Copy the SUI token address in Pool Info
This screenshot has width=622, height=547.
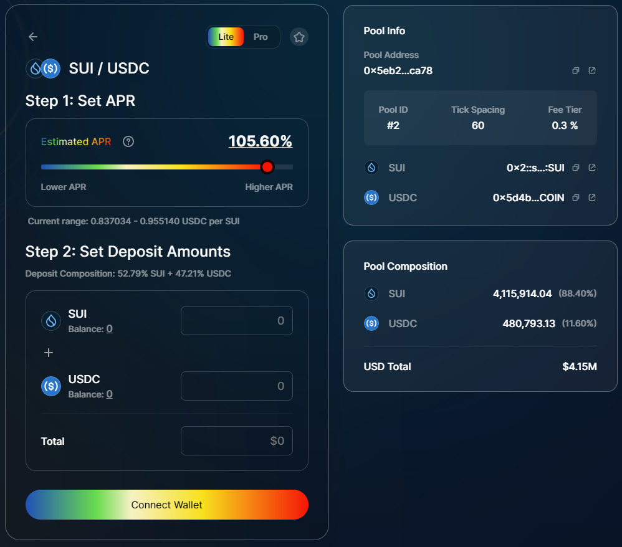click(x=576, y=168)
